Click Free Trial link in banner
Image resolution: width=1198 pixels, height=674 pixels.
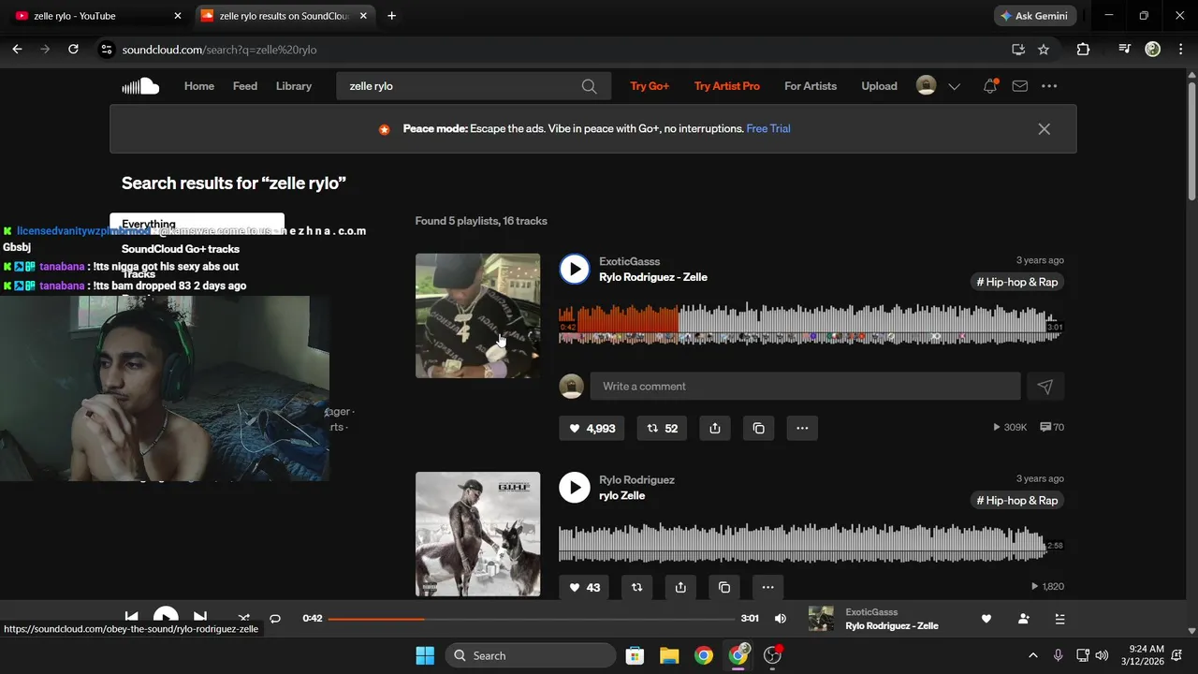(768, 129)
